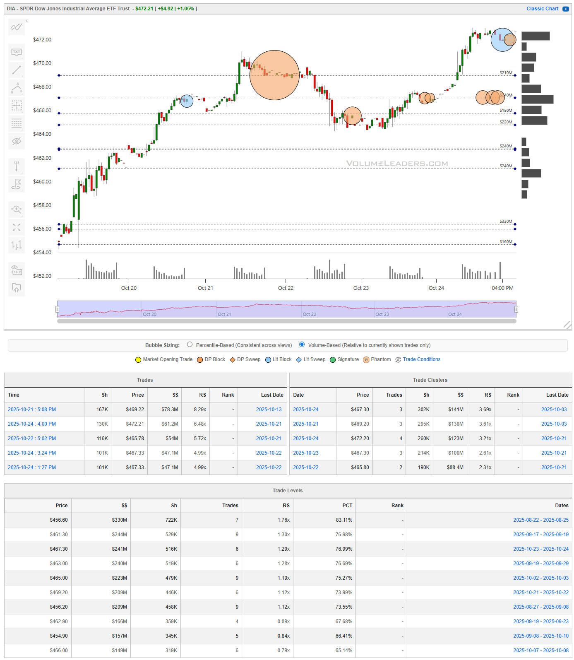
Task: Open the Classic Chart link
Action: [x=542, y=9]
